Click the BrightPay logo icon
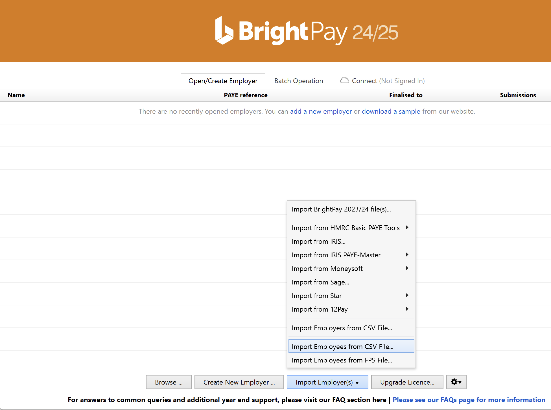The height and width of the screenshot is (410, 551). click(224, 31)
